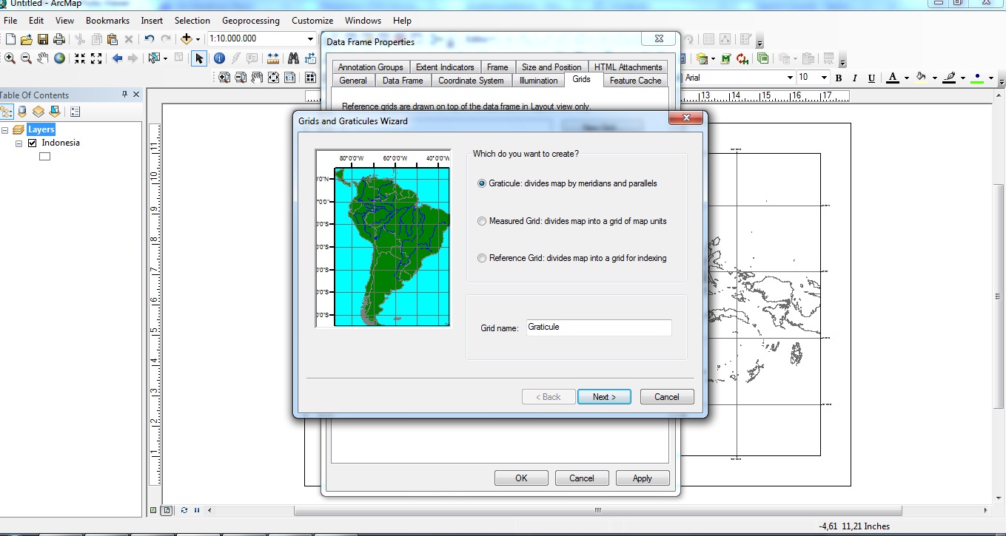
Task: Click the font color A swatch
Action: point(893,78)
